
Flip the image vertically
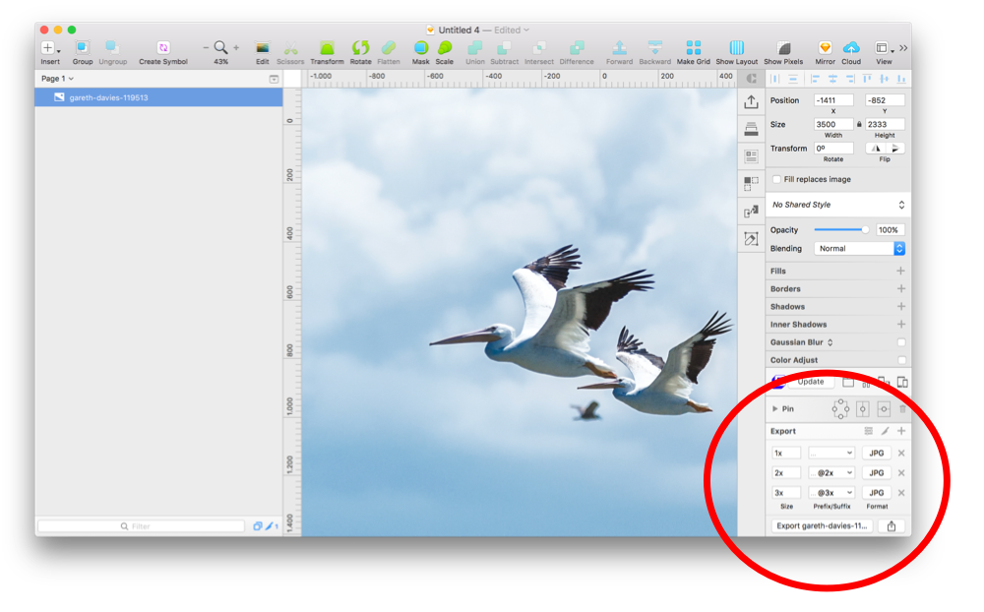click(x=894, y=149)
